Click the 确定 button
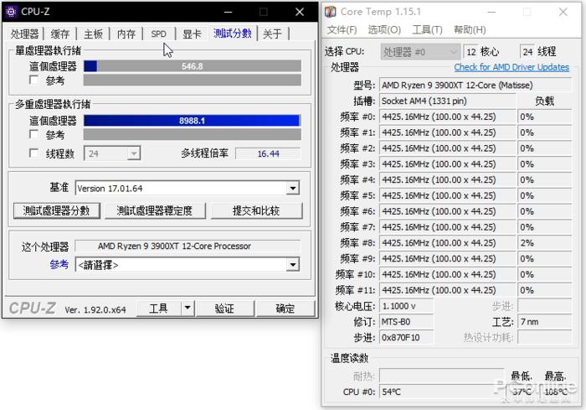This screenshot has height=410, width=586. [285, 309]
